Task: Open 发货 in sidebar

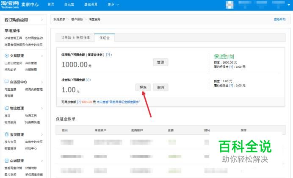Action: [8, 116]
